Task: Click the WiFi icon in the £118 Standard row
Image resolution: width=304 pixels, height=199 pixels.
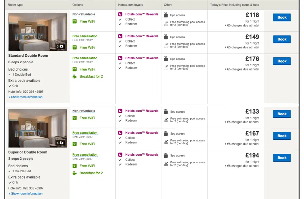Action: pyautogui.click(x=75, y=21)
